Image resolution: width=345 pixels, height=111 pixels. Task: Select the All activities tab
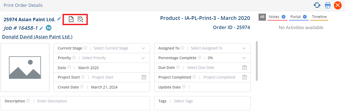click(262, 17)
